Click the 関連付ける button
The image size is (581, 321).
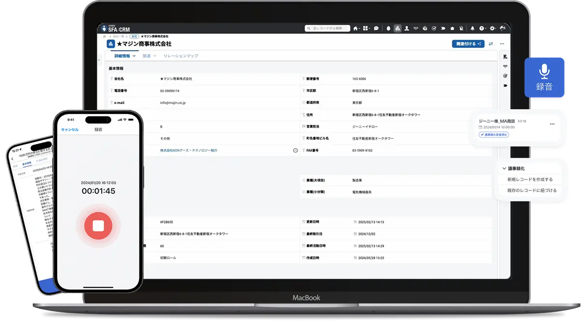[x=468, y=44]
